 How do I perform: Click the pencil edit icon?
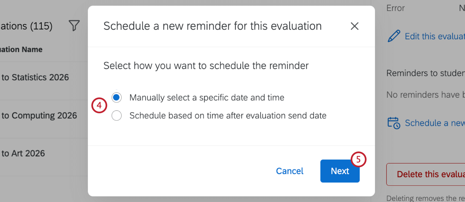click(394, 36)
